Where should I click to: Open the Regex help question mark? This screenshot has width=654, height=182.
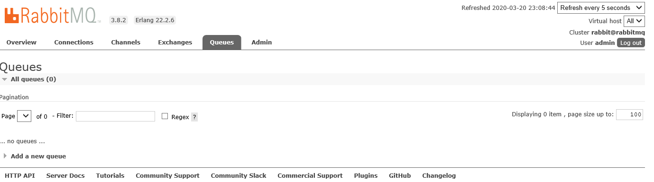pyautogui.click(x=194, y=117)
